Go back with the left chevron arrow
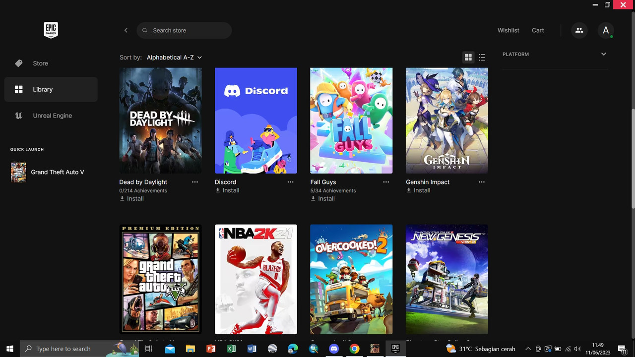Viewport: 635px width, 357px height. coord(126,30)
